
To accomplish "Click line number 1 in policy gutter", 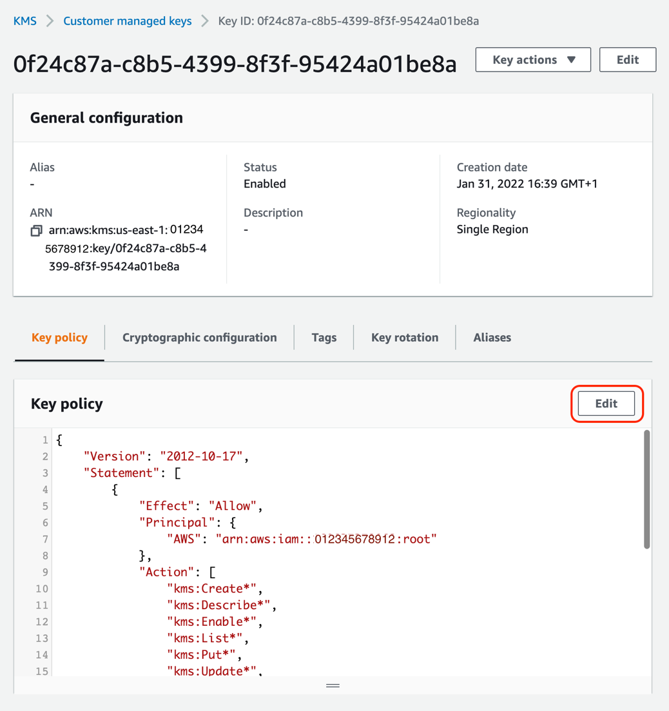I will 45,440.
